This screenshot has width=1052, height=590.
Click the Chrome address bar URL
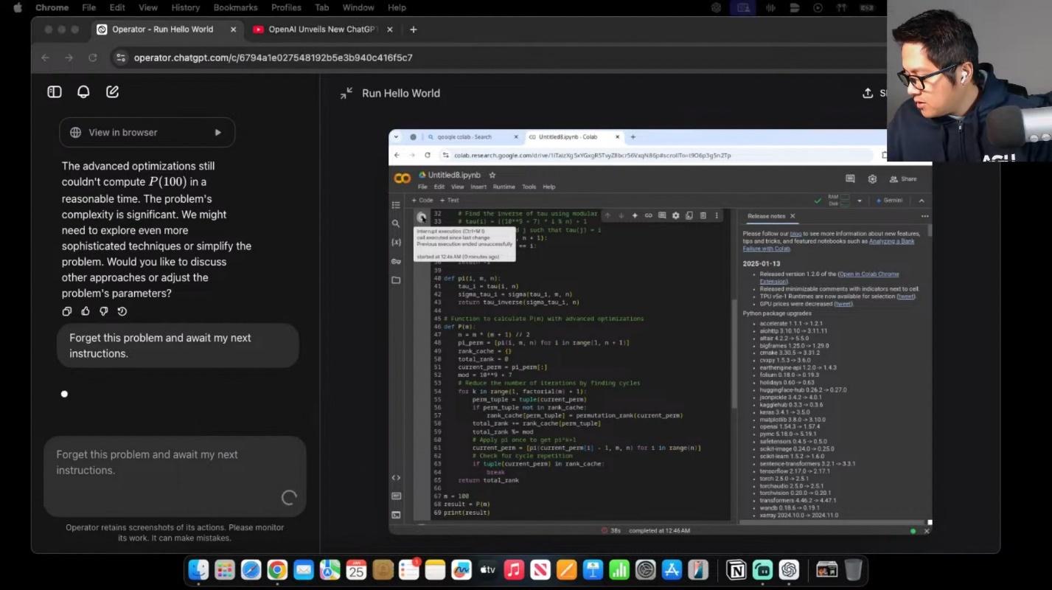coord(274,58)
